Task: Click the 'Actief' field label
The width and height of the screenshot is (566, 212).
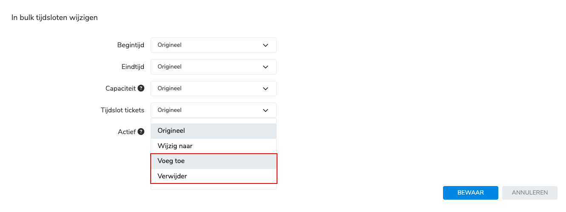Action: (x=126, y=132)
